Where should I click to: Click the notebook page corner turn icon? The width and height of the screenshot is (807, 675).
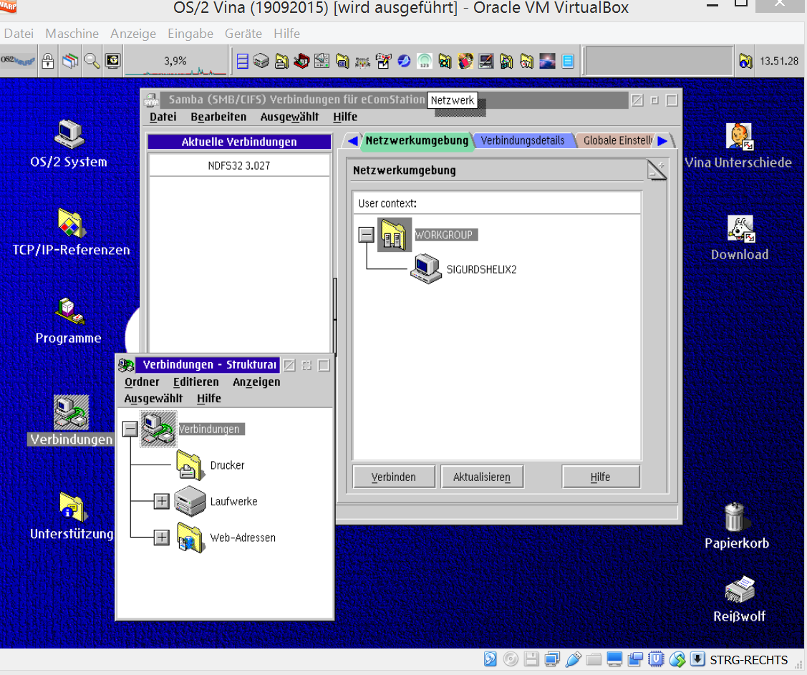click(657, 170)
